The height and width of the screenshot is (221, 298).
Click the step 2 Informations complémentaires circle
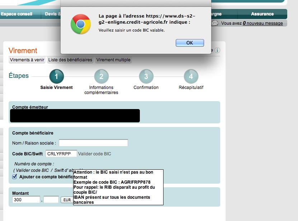(x=101, y=76)
